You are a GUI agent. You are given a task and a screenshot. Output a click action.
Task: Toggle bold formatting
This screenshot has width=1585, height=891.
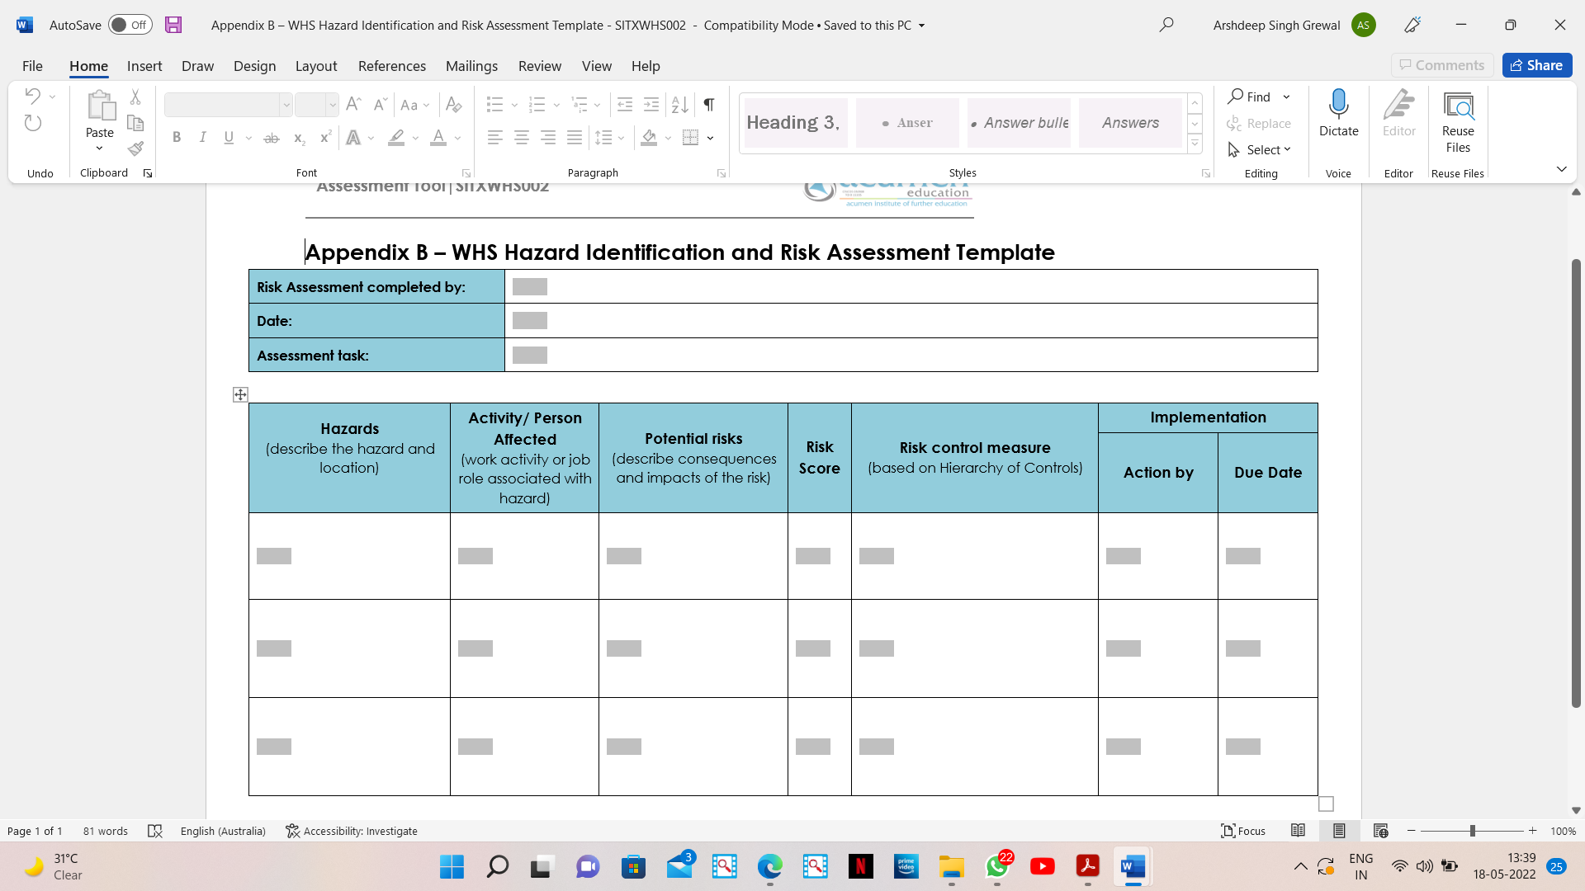tap(176, 138)
